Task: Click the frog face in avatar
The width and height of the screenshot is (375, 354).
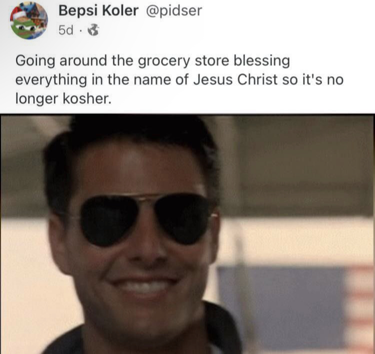Action: tap(24, 27)
